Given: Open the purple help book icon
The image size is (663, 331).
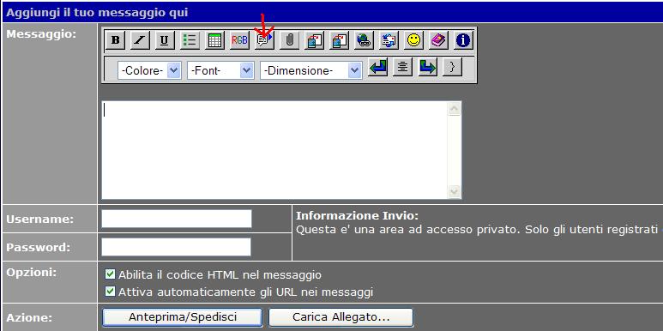Looking at the screenshot, I should 438,40.
